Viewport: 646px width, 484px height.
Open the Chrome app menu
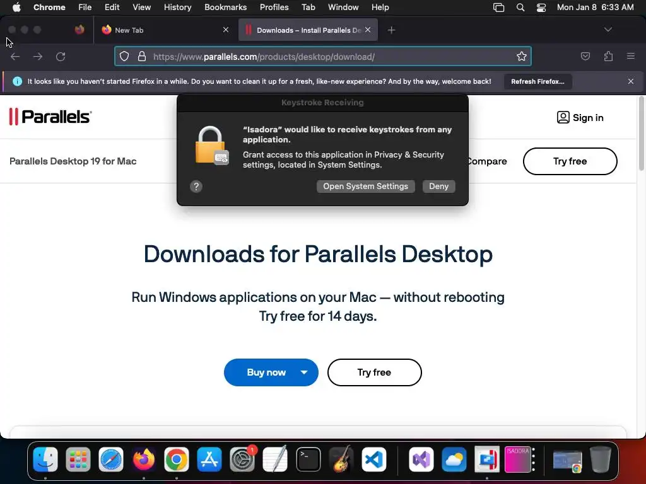(x=49, y=8)
